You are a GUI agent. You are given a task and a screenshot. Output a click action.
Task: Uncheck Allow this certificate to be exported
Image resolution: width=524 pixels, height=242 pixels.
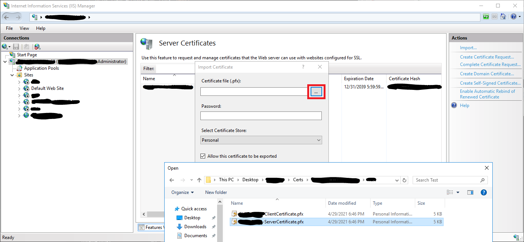pyautogui.click(x=203, y=156)
